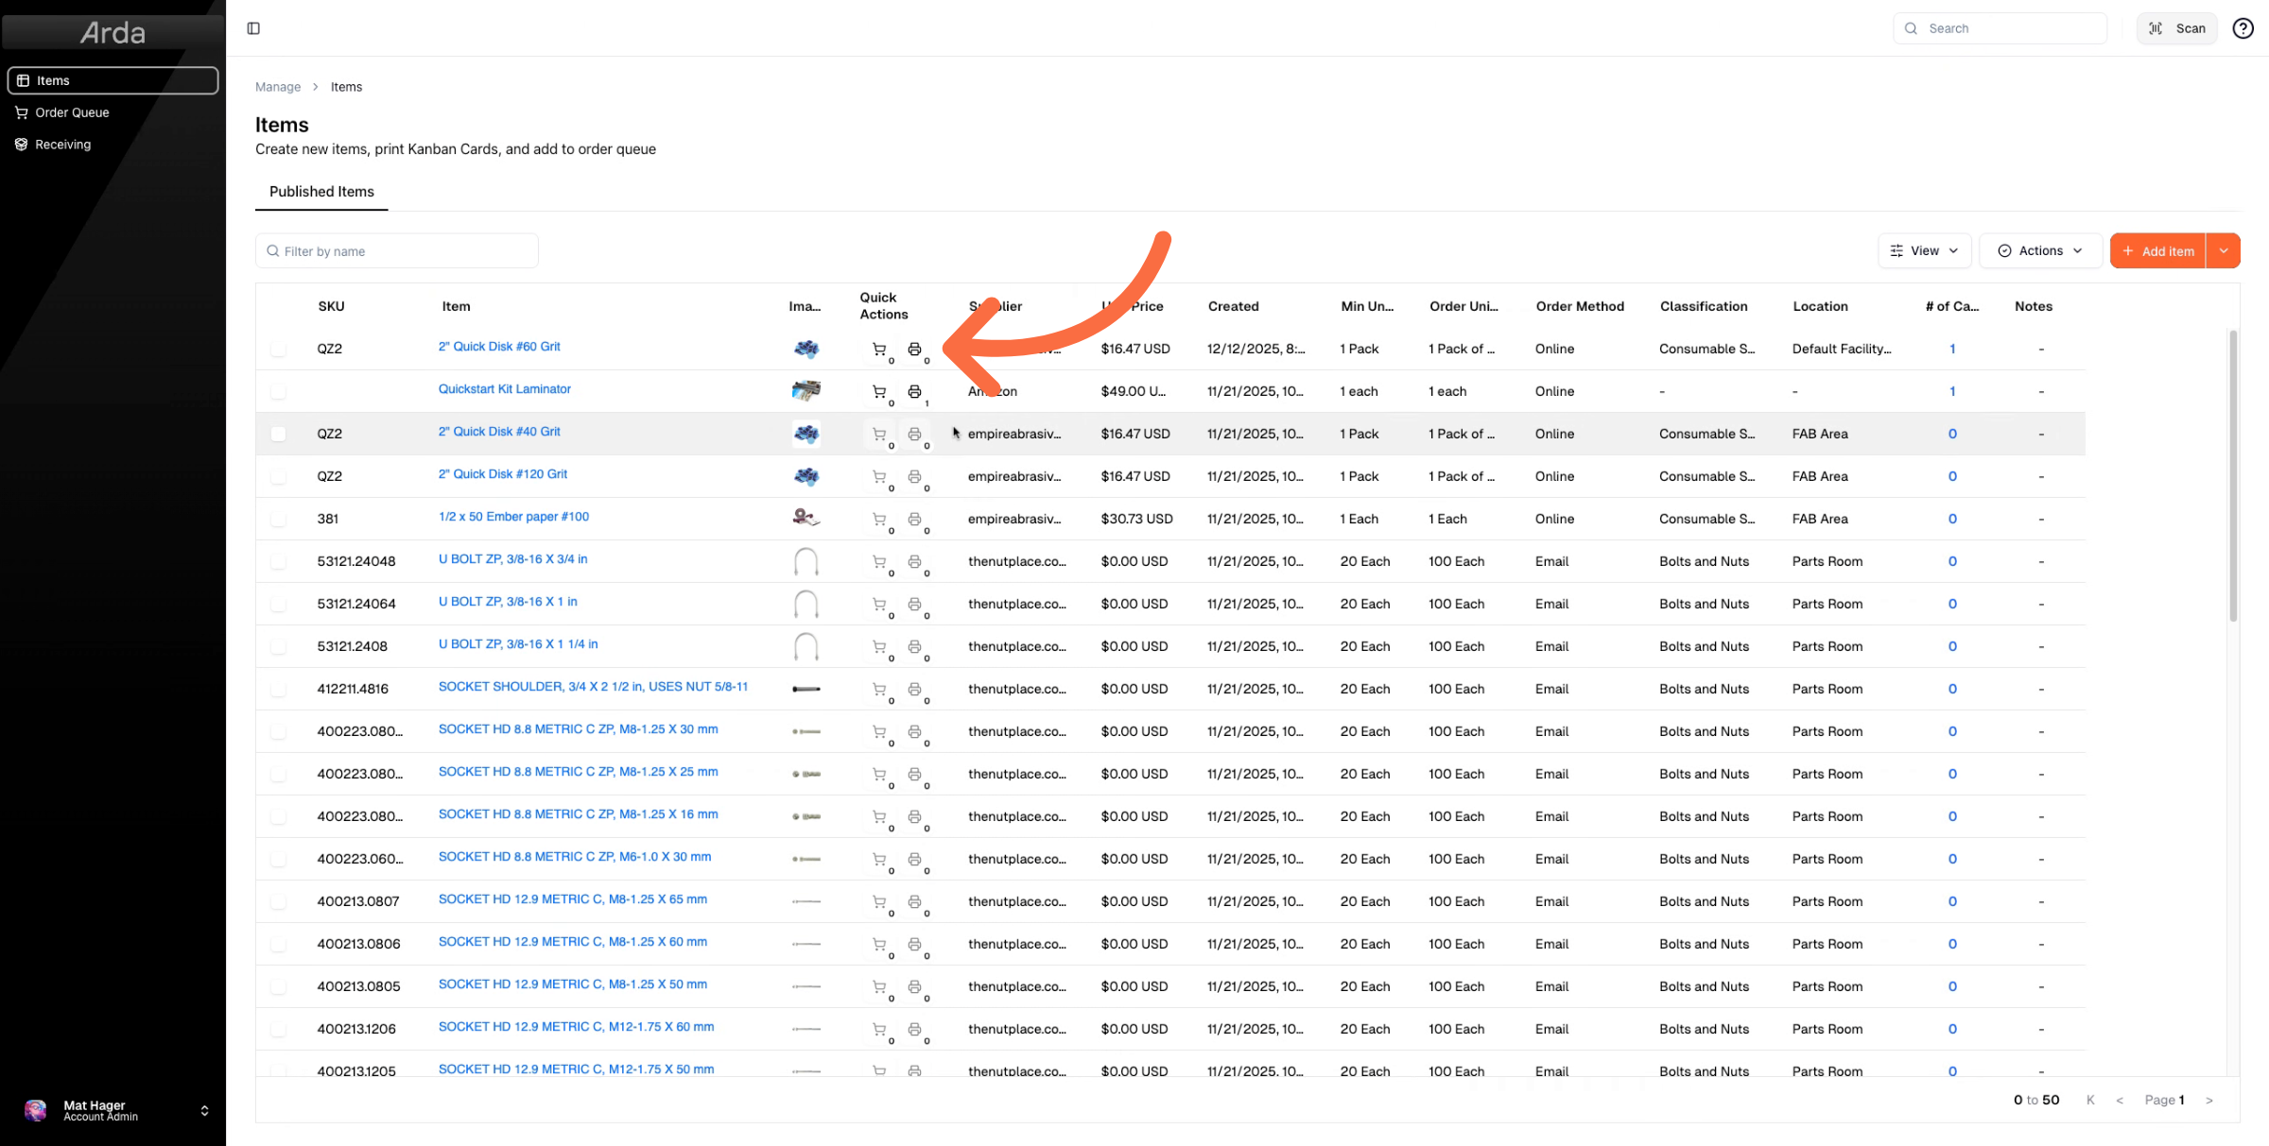Print card for SOCKET HD 12.9 M12-1.75 X 60 mm

coord(914,1029)
